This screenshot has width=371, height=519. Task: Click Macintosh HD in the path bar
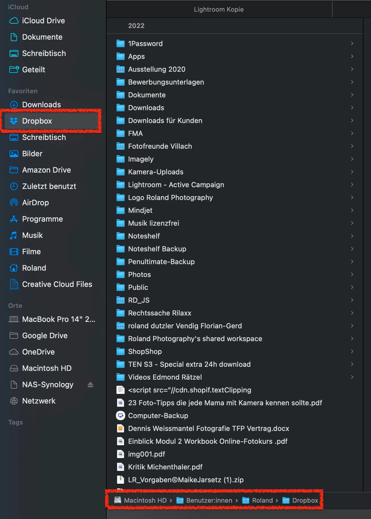pos(141,500)
